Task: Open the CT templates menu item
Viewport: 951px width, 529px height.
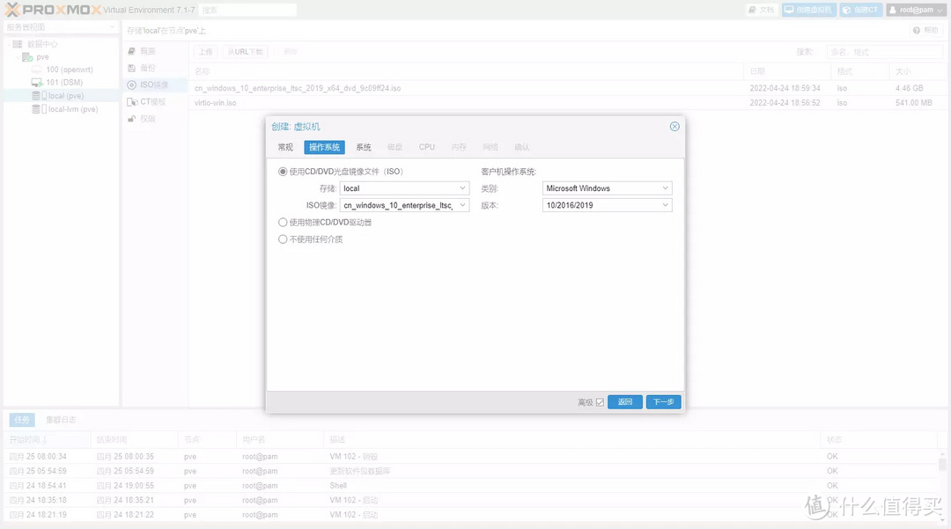Action: point(153,102)
